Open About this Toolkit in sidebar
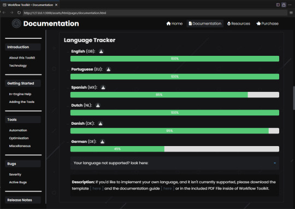Image resolution: width=295 pixels, height=209 pixels. (22, 57)
